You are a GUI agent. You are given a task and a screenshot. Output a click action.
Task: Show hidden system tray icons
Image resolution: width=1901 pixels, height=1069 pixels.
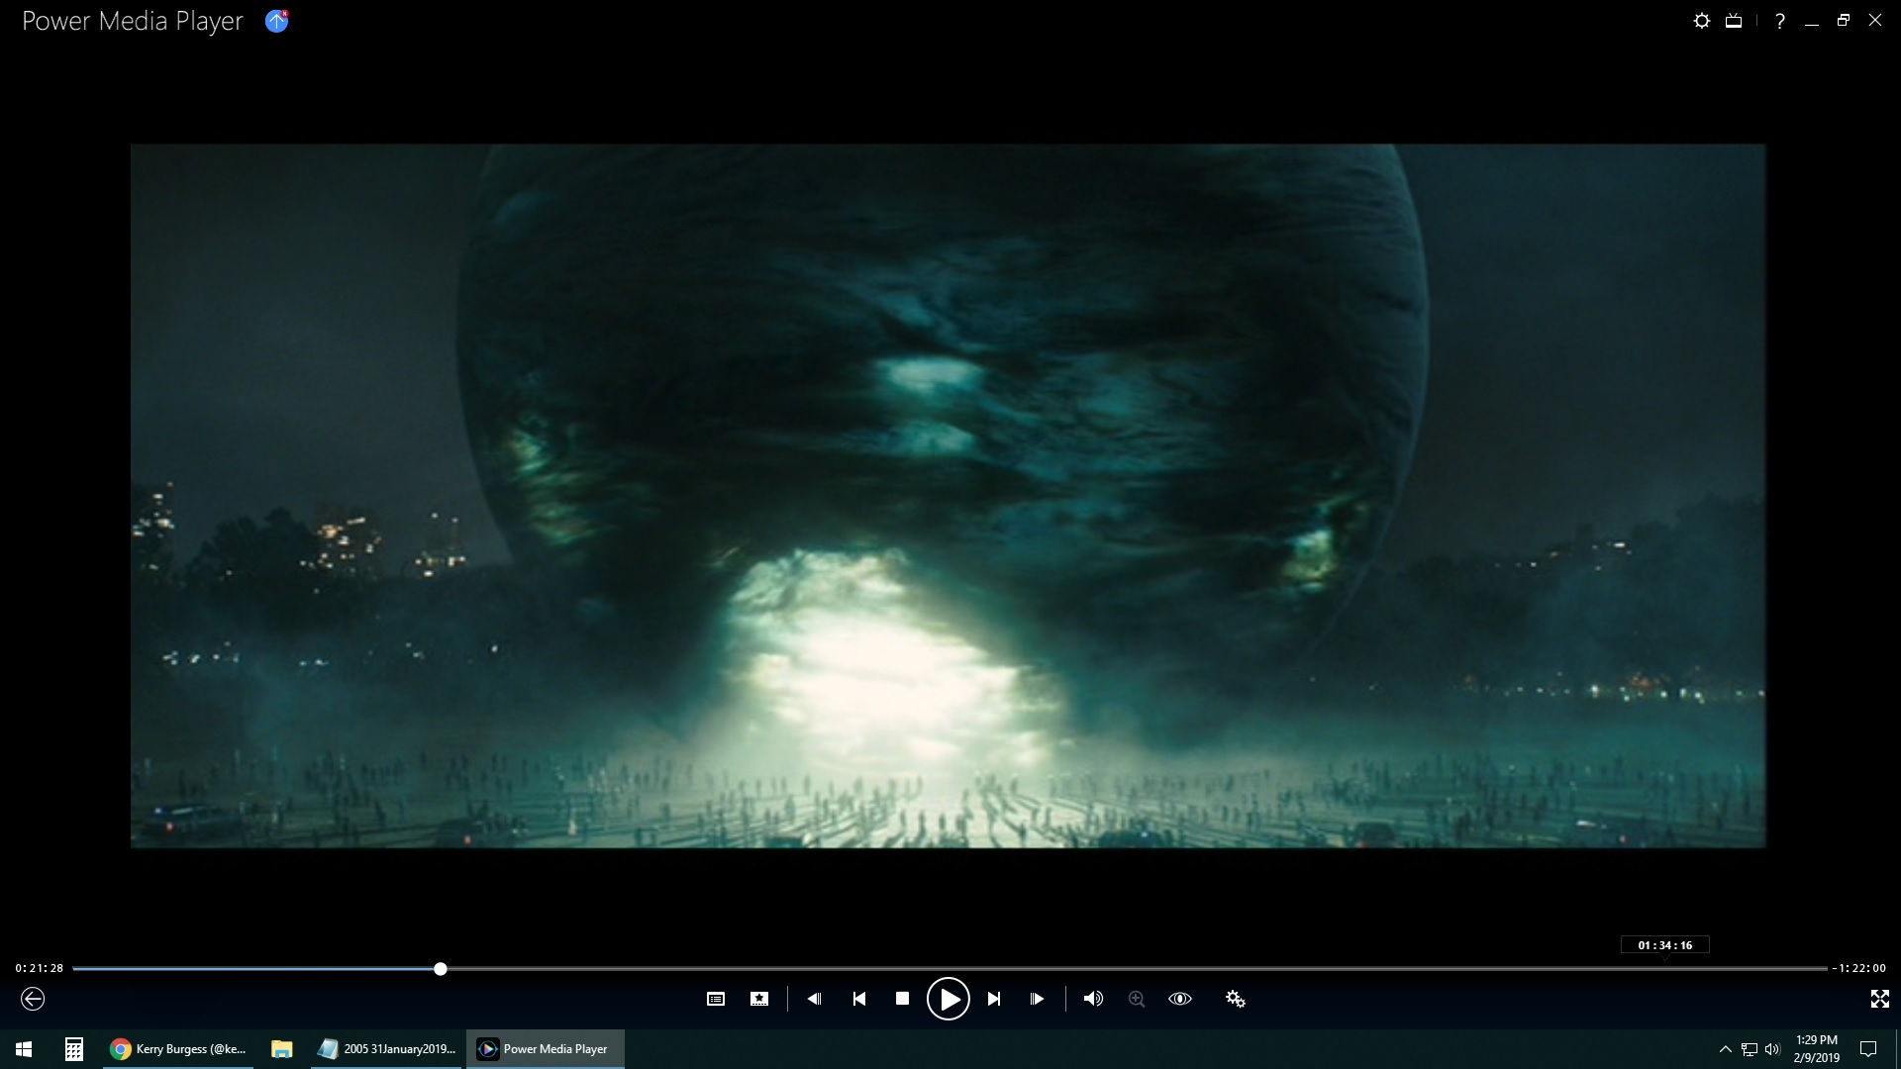pos(1725,1049)
